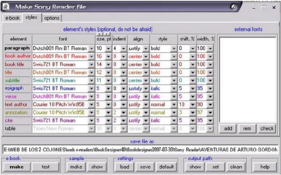Click right arrow of column splitter above size
Viewport: 281px width, 175px height.
(107, 34)
